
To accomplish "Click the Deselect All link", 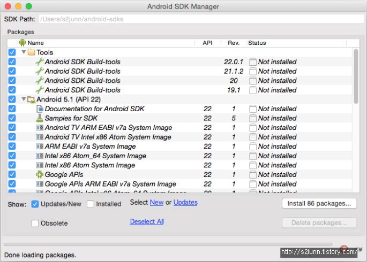I will pos(147,221).
